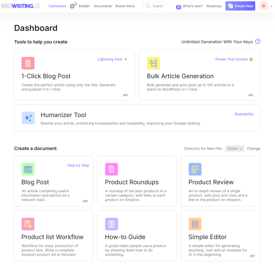Switch to the Documents section
This screenshot has width=275, height=271.
(103, 6)
